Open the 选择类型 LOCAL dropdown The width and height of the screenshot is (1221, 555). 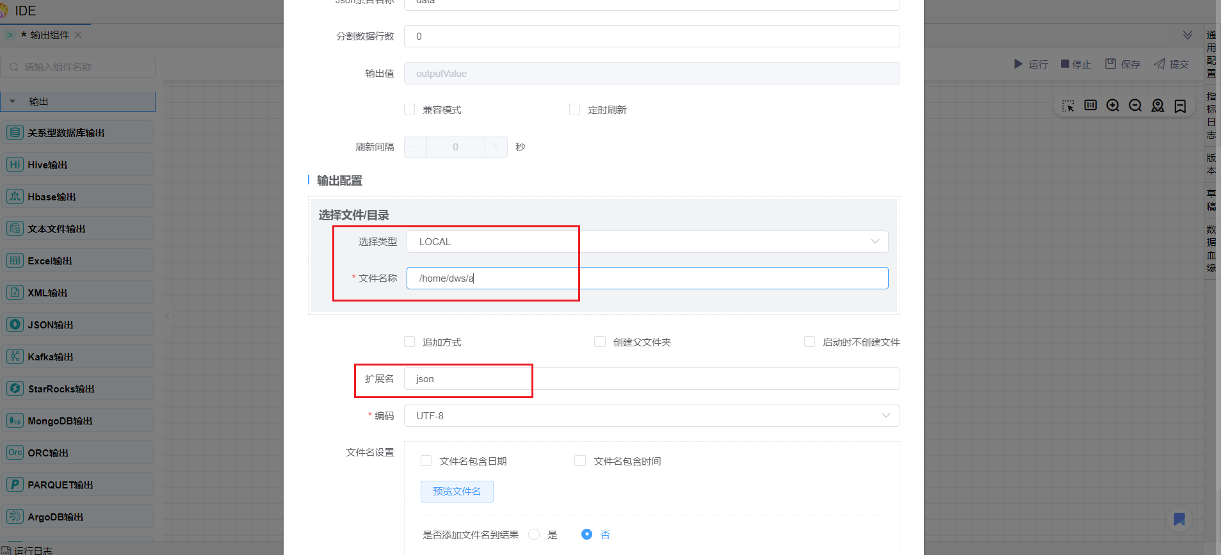[647, 242]
